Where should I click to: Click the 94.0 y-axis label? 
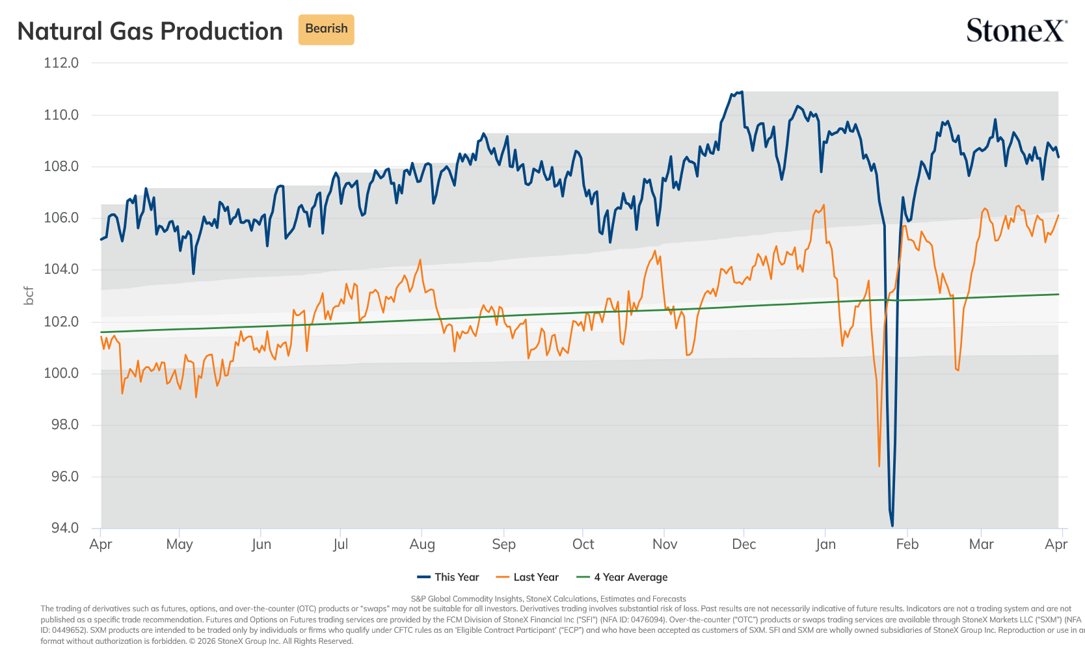click(x=65, y=527)
